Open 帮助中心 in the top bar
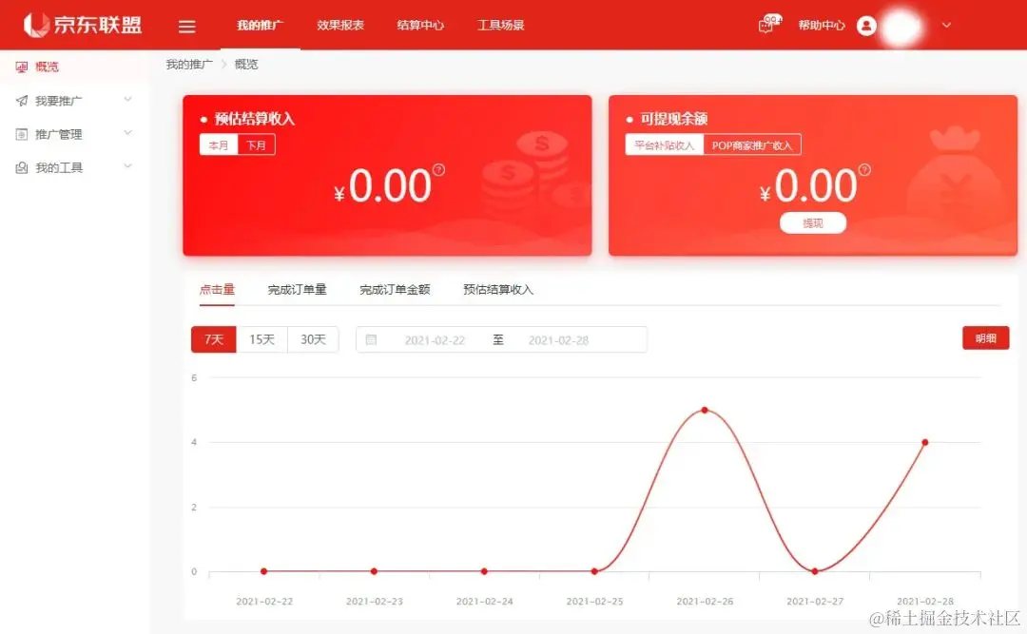Image resolution: width=1027 pixels, height=634 pixels. point(822,26)
